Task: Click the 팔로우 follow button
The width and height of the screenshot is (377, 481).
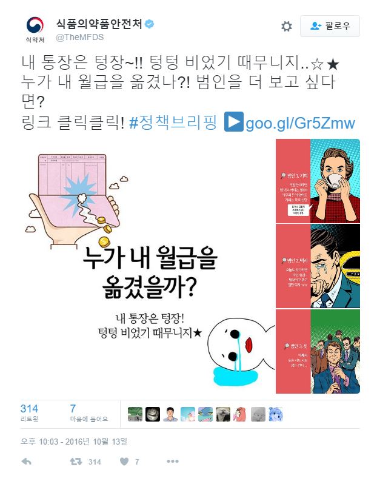Action: click(x=330, y=26)
